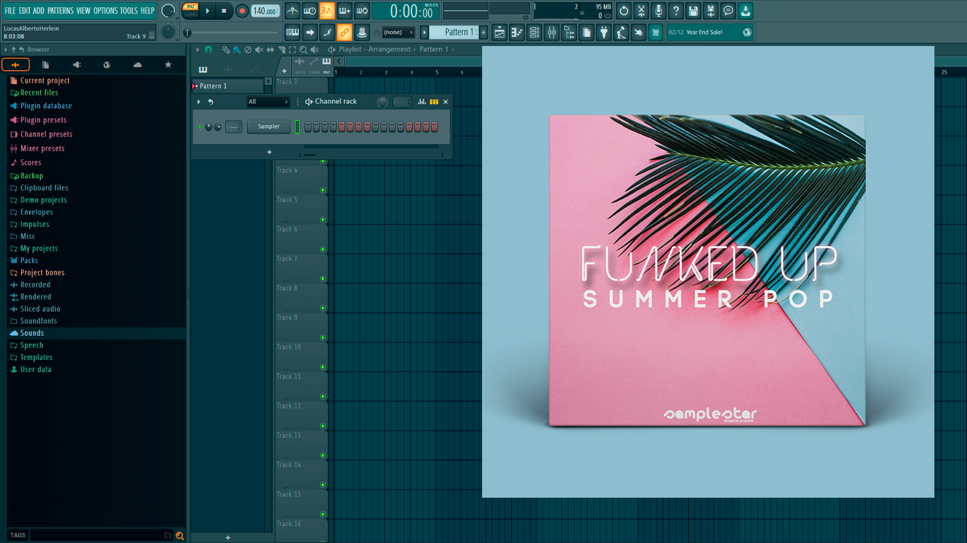The image size is (967, 543).
Task: Open the Channel rack 'All' filter dropdown
Action: tap(268, 102)
